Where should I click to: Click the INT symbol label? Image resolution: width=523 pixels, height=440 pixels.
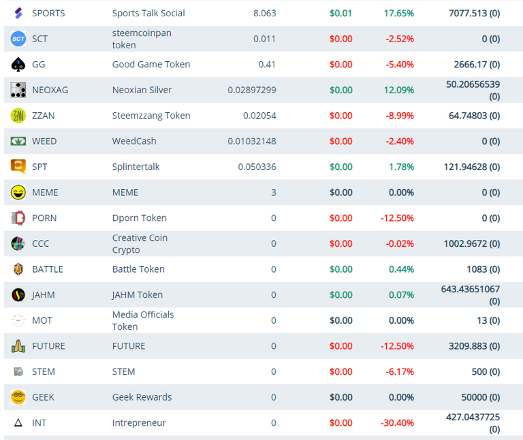coord(39,423)
